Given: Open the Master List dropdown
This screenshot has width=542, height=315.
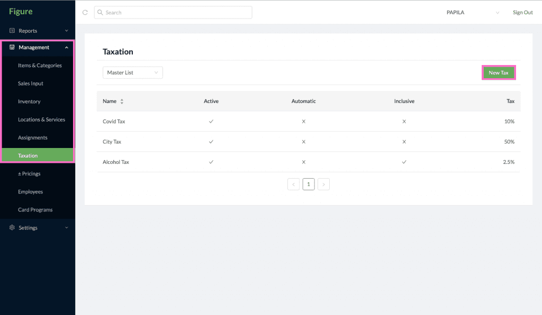Looking at the screenshot, I should point(133,73).
